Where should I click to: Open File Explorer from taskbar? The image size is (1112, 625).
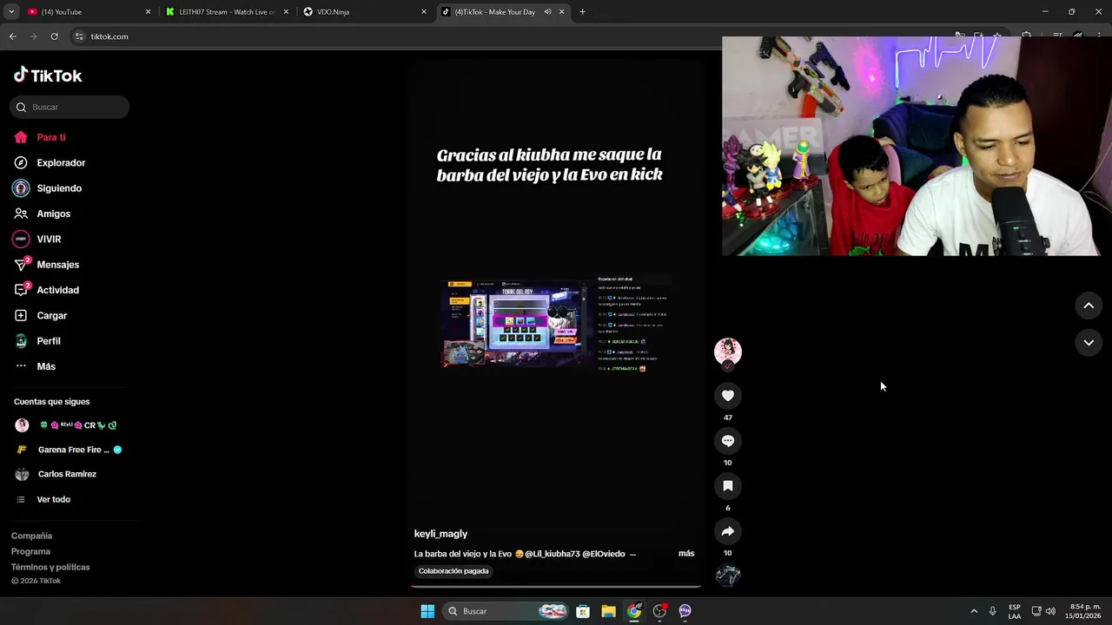click(608, 611)
